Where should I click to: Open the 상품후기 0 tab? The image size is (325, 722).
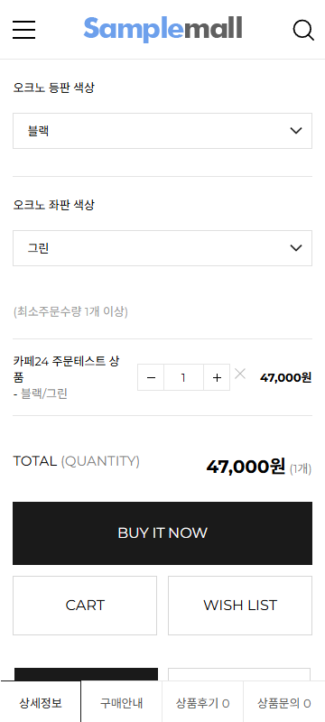click(202, 703)
